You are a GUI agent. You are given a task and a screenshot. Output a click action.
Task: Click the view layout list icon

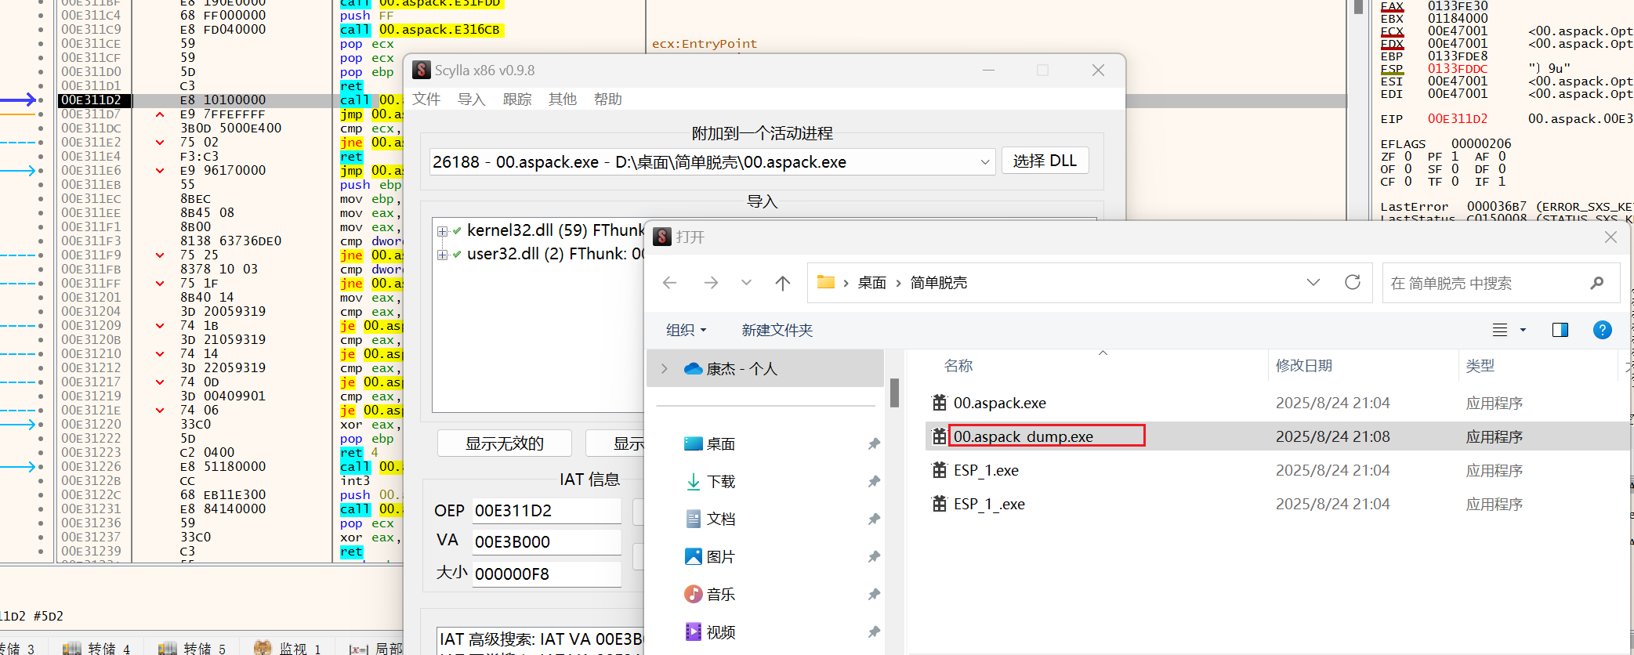point(1500,330)
